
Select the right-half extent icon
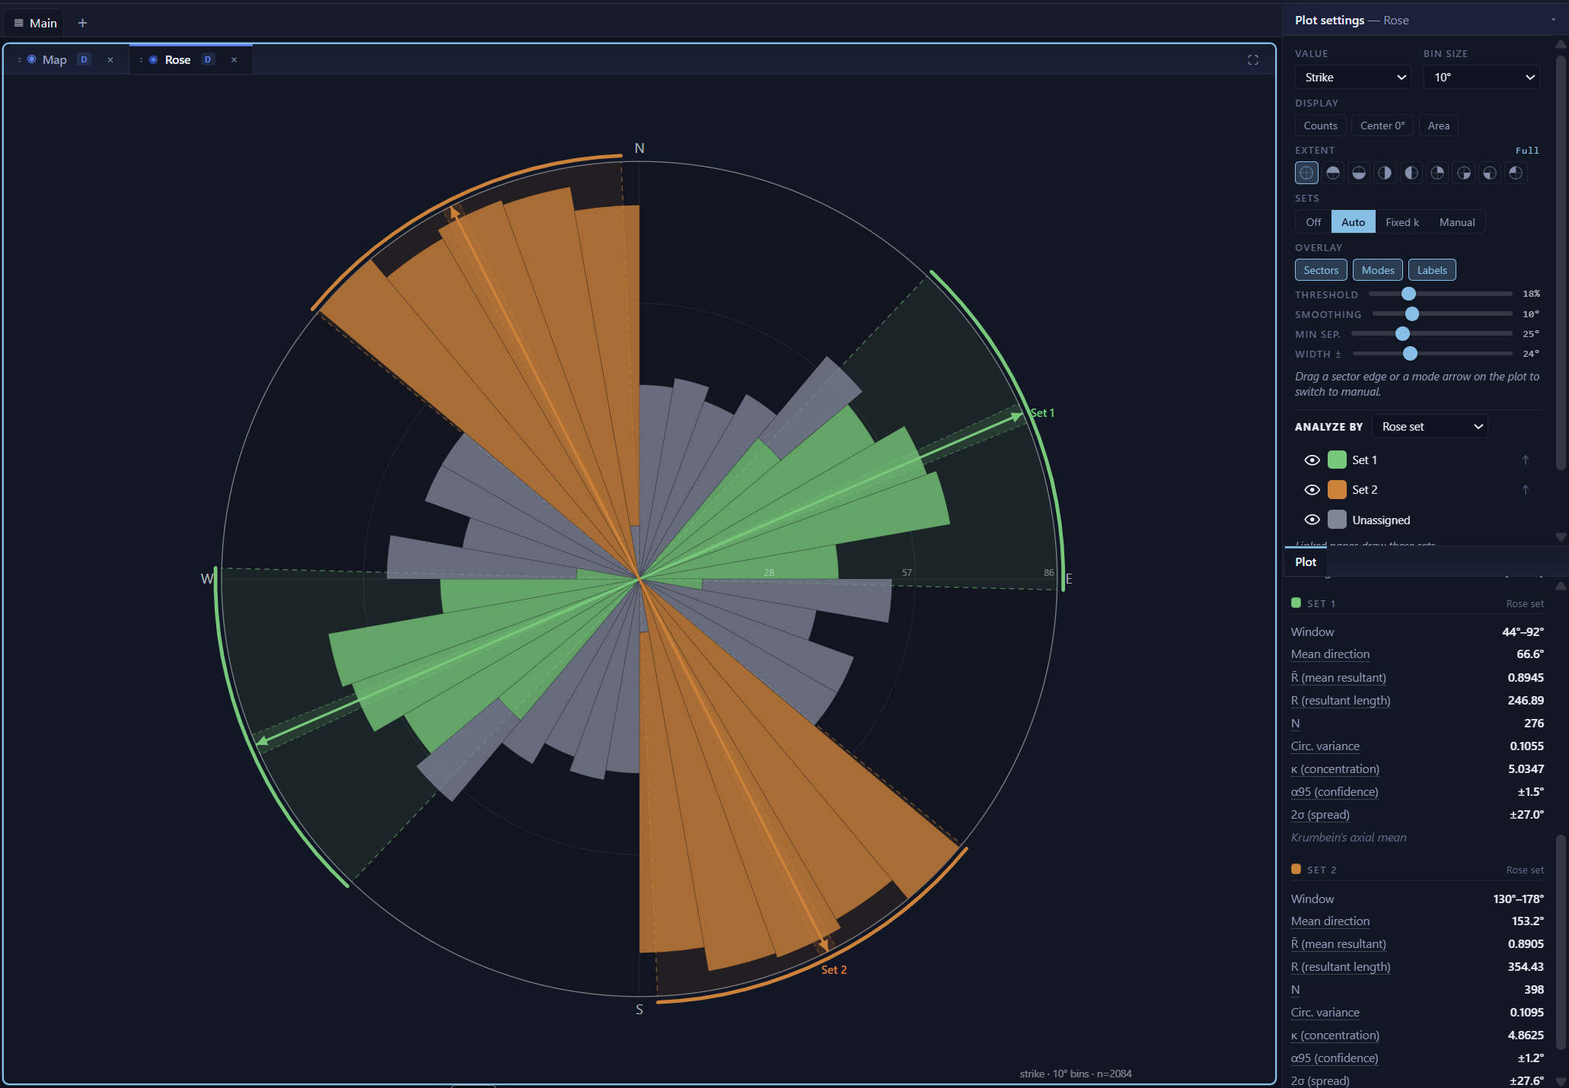pos(1385,173)
